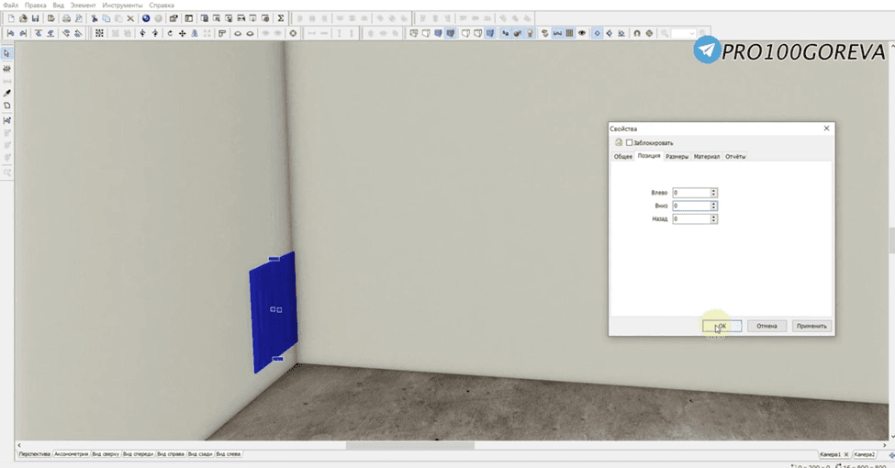Open the Правка menu

coord(36,6)
